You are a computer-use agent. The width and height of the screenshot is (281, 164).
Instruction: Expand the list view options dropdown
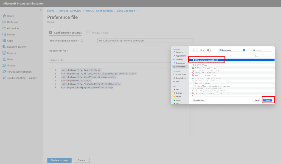[x=202, y=50]
